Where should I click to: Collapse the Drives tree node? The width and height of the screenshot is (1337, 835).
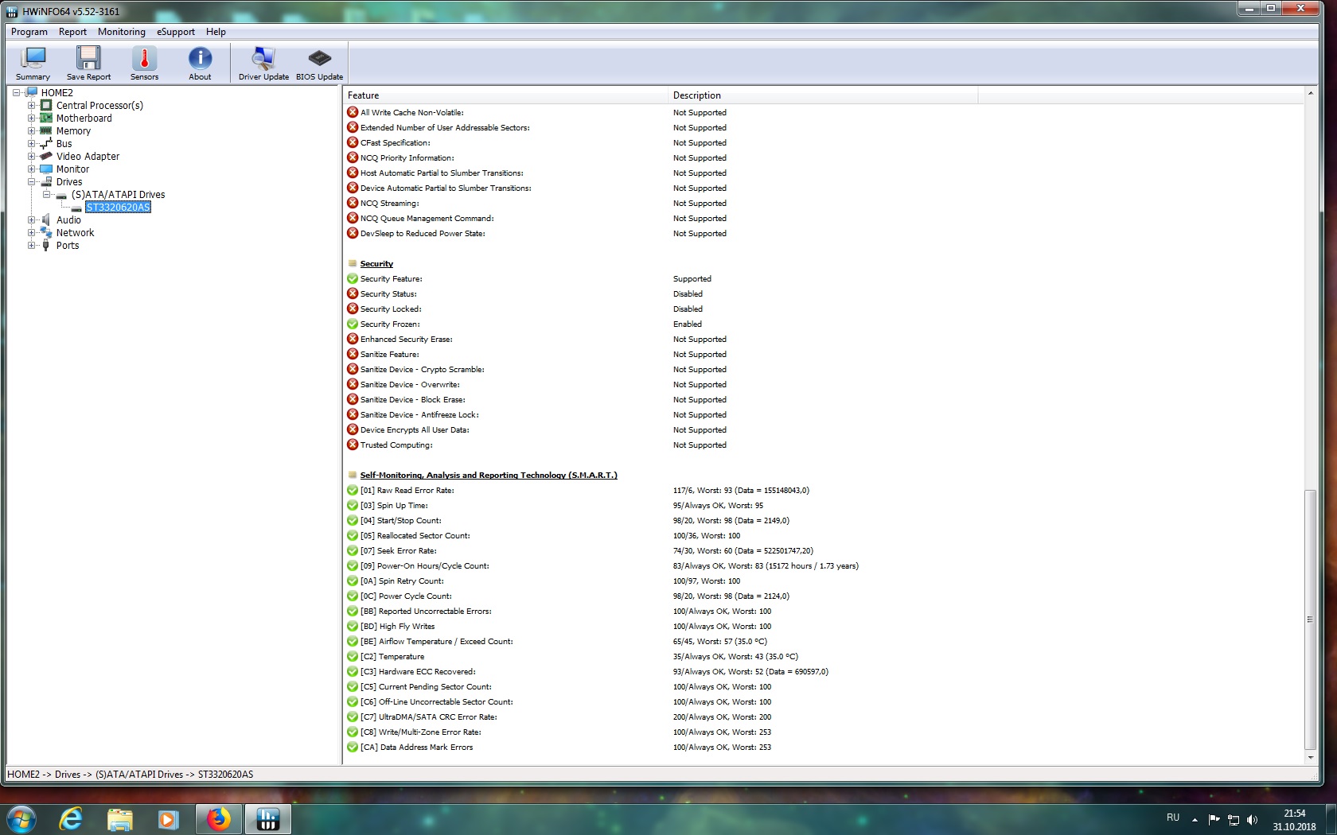pos(31,181)
